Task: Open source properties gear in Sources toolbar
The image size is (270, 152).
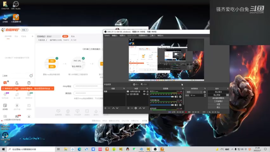Action: 136,108
